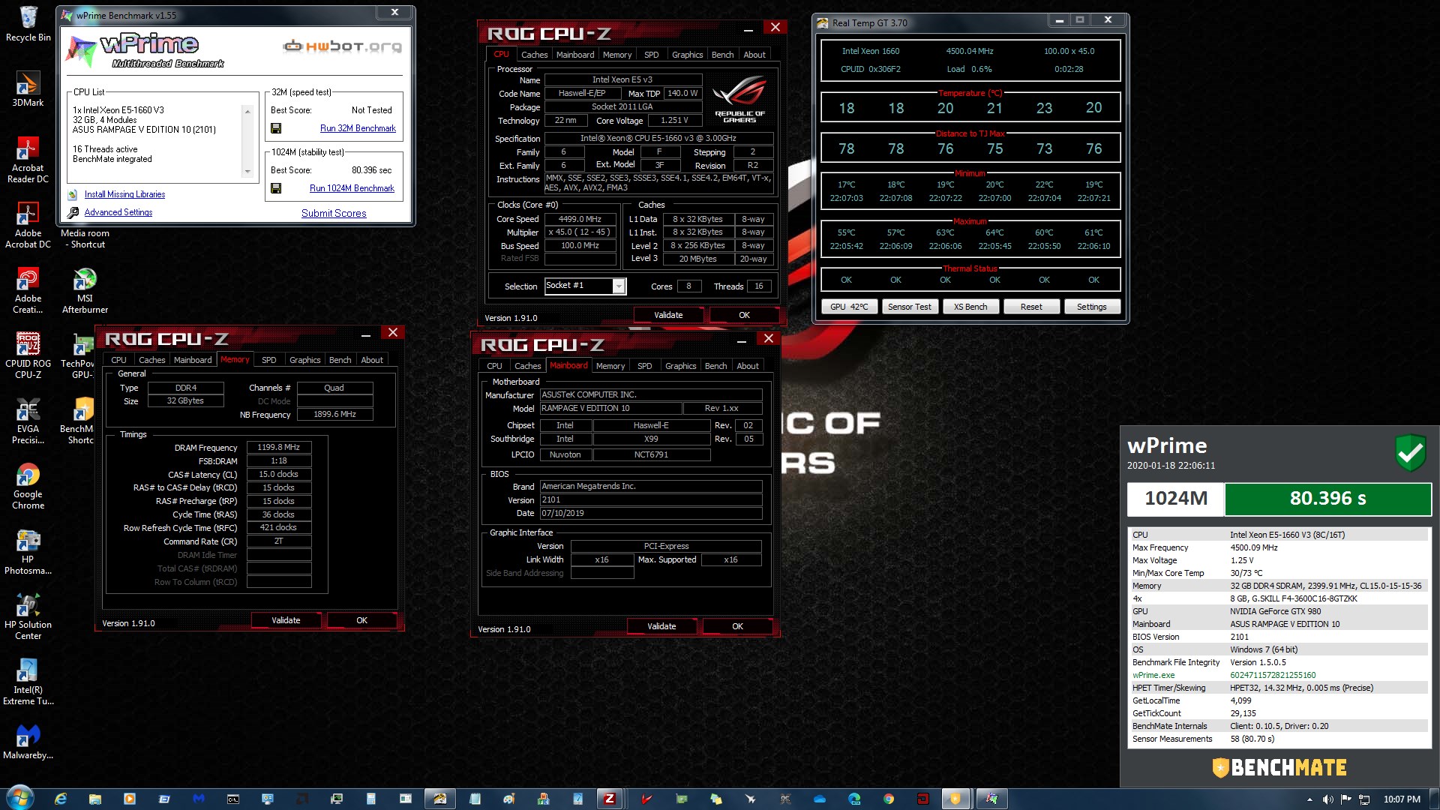
Task: Open Settings in Real Temp
Action: [1091, 307]
